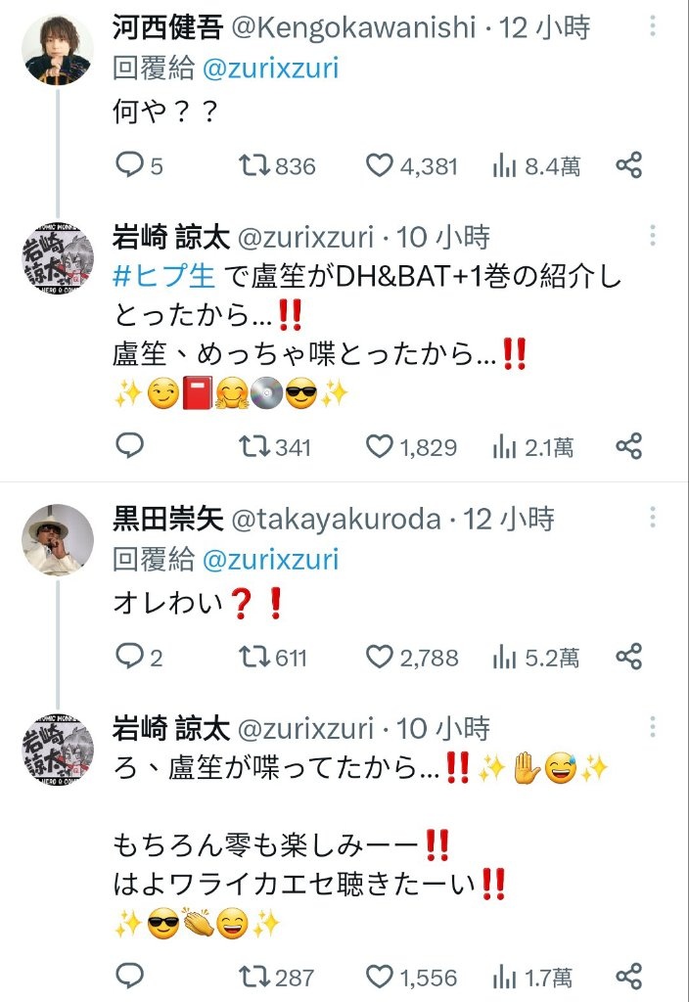The width and height of the screenshot is (689, 1002).
Task: Like the オレわい tweet with 2,788 likes
Action: [x=412, y=657]
